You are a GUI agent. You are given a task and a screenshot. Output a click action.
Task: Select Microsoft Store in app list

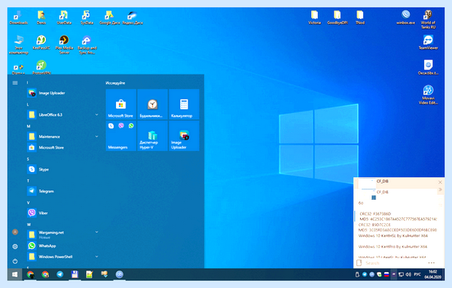click(x=63, y=148)
